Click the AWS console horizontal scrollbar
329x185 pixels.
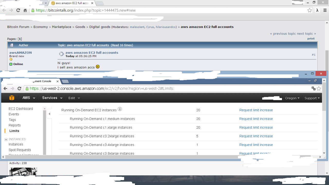(x=123, y=157)
